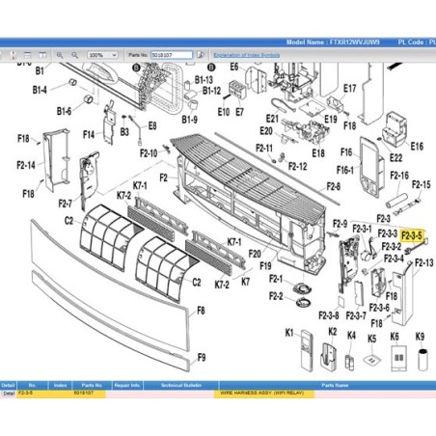Click the K9 cylinder part drawing
The width and height of the screenshot is (436, 436).
(x=422, y=360)
